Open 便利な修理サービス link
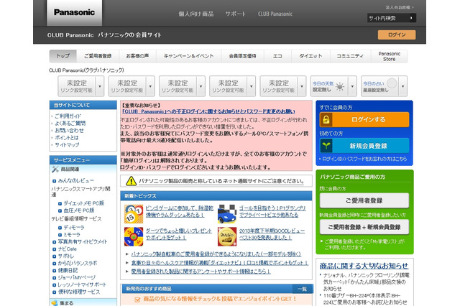 tap(79, 292)
